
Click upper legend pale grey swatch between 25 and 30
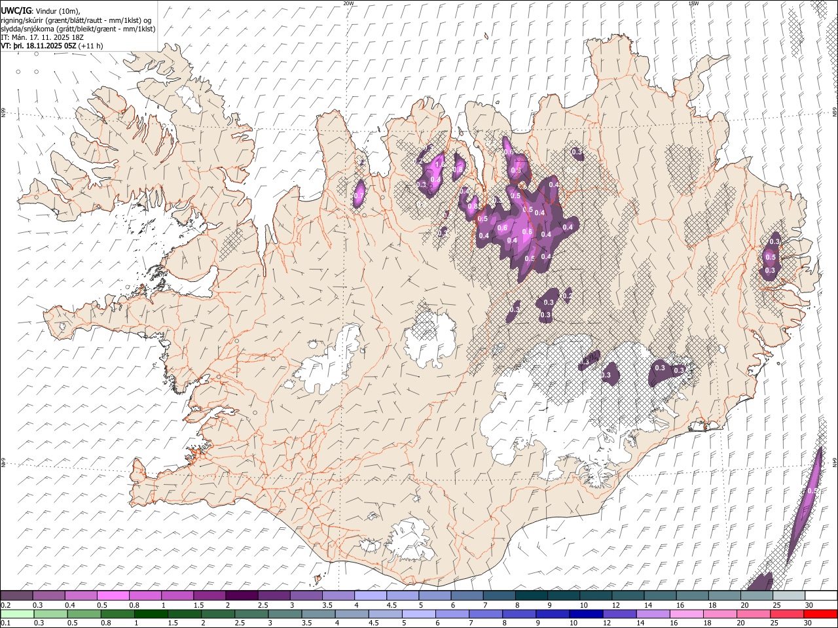tap(788, 595)
